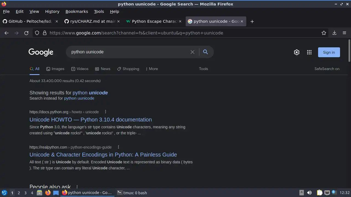Open the notification tray icon with badge

click(334, 193)
